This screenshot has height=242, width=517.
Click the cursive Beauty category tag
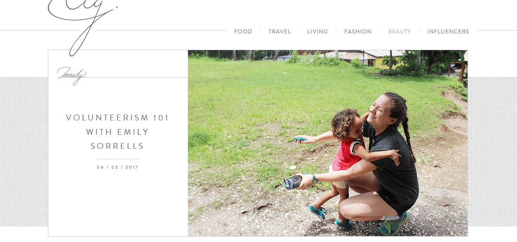coord(72,75)
